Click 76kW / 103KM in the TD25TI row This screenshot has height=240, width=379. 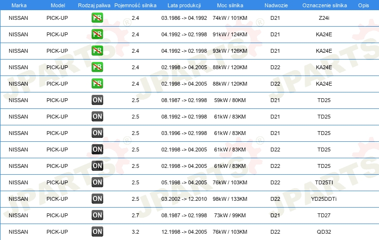pos(230,182)
